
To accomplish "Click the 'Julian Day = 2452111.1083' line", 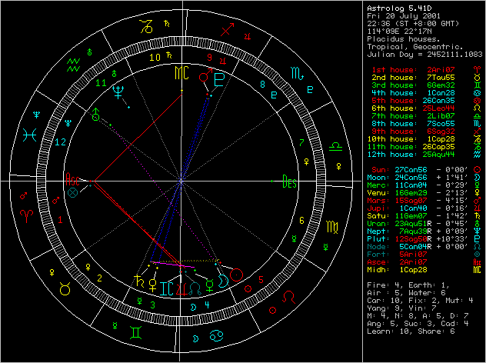I will (424, 55).
